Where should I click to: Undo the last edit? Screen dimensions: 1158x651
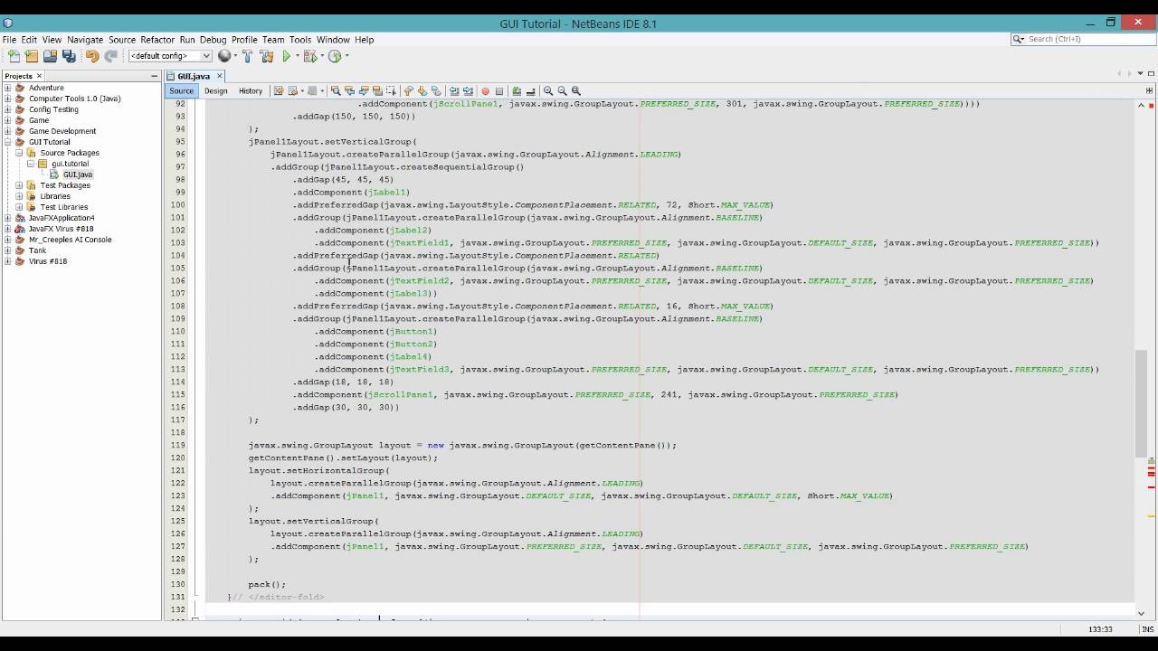click(92, 56)
